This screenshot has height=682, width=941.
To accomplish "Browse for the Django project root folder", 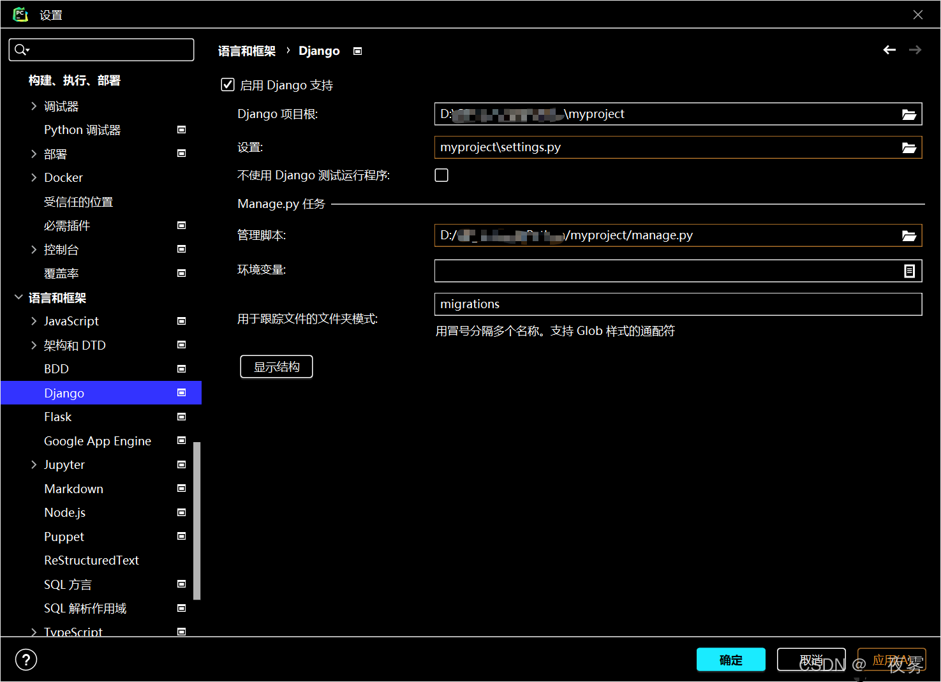I will 908,114.
